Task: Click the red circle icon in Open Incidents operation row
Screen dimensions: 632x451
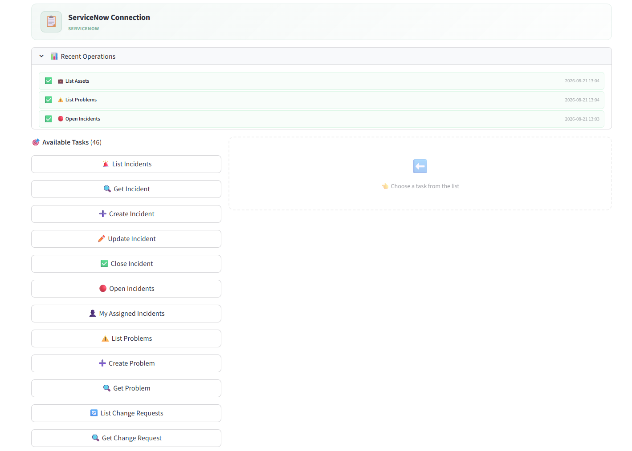Action: pyautogui.click(x=61, y=119)
